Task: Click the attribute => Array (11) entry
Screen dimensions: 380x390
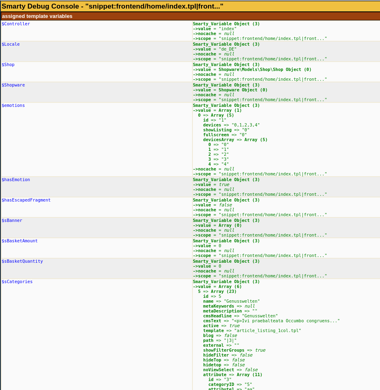Action: [x=232, y=374]
